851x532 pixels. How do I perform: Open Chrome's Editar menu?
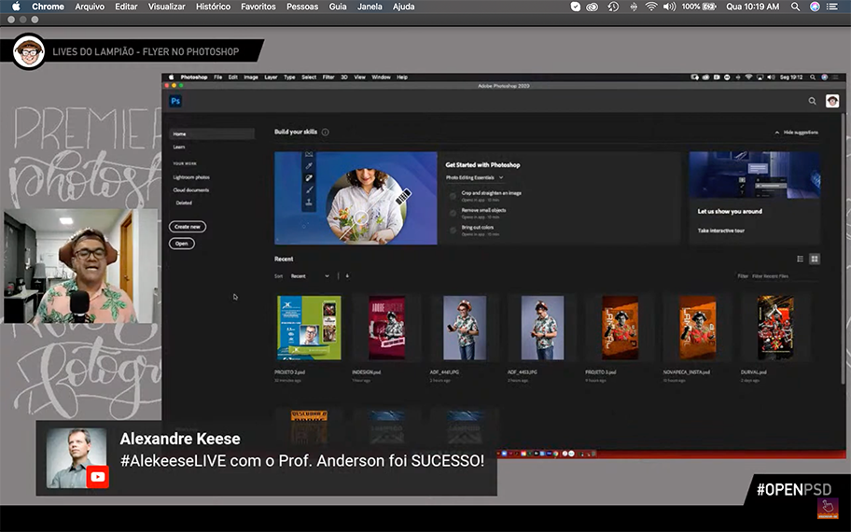[126, 7]
